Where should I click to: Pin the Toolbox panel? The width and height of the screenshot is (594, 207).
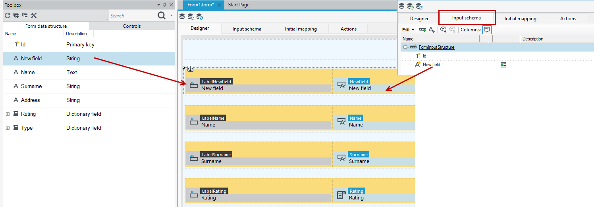(x=165, y=5)
